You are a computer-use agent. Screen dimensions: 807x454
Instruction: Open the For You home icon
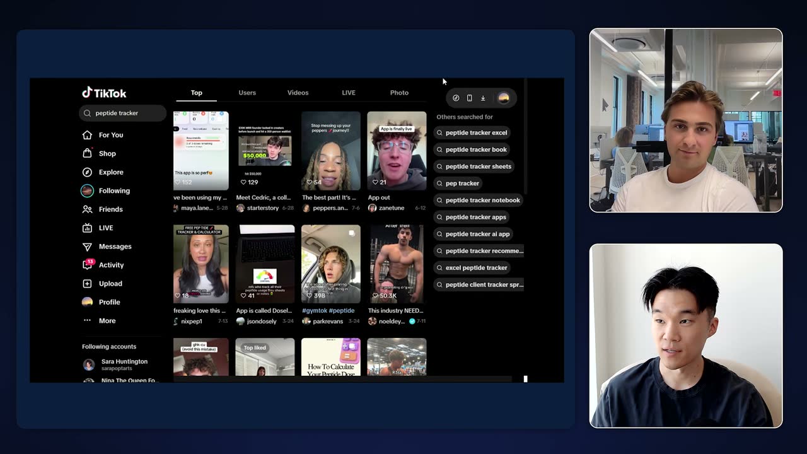[87, 135]
